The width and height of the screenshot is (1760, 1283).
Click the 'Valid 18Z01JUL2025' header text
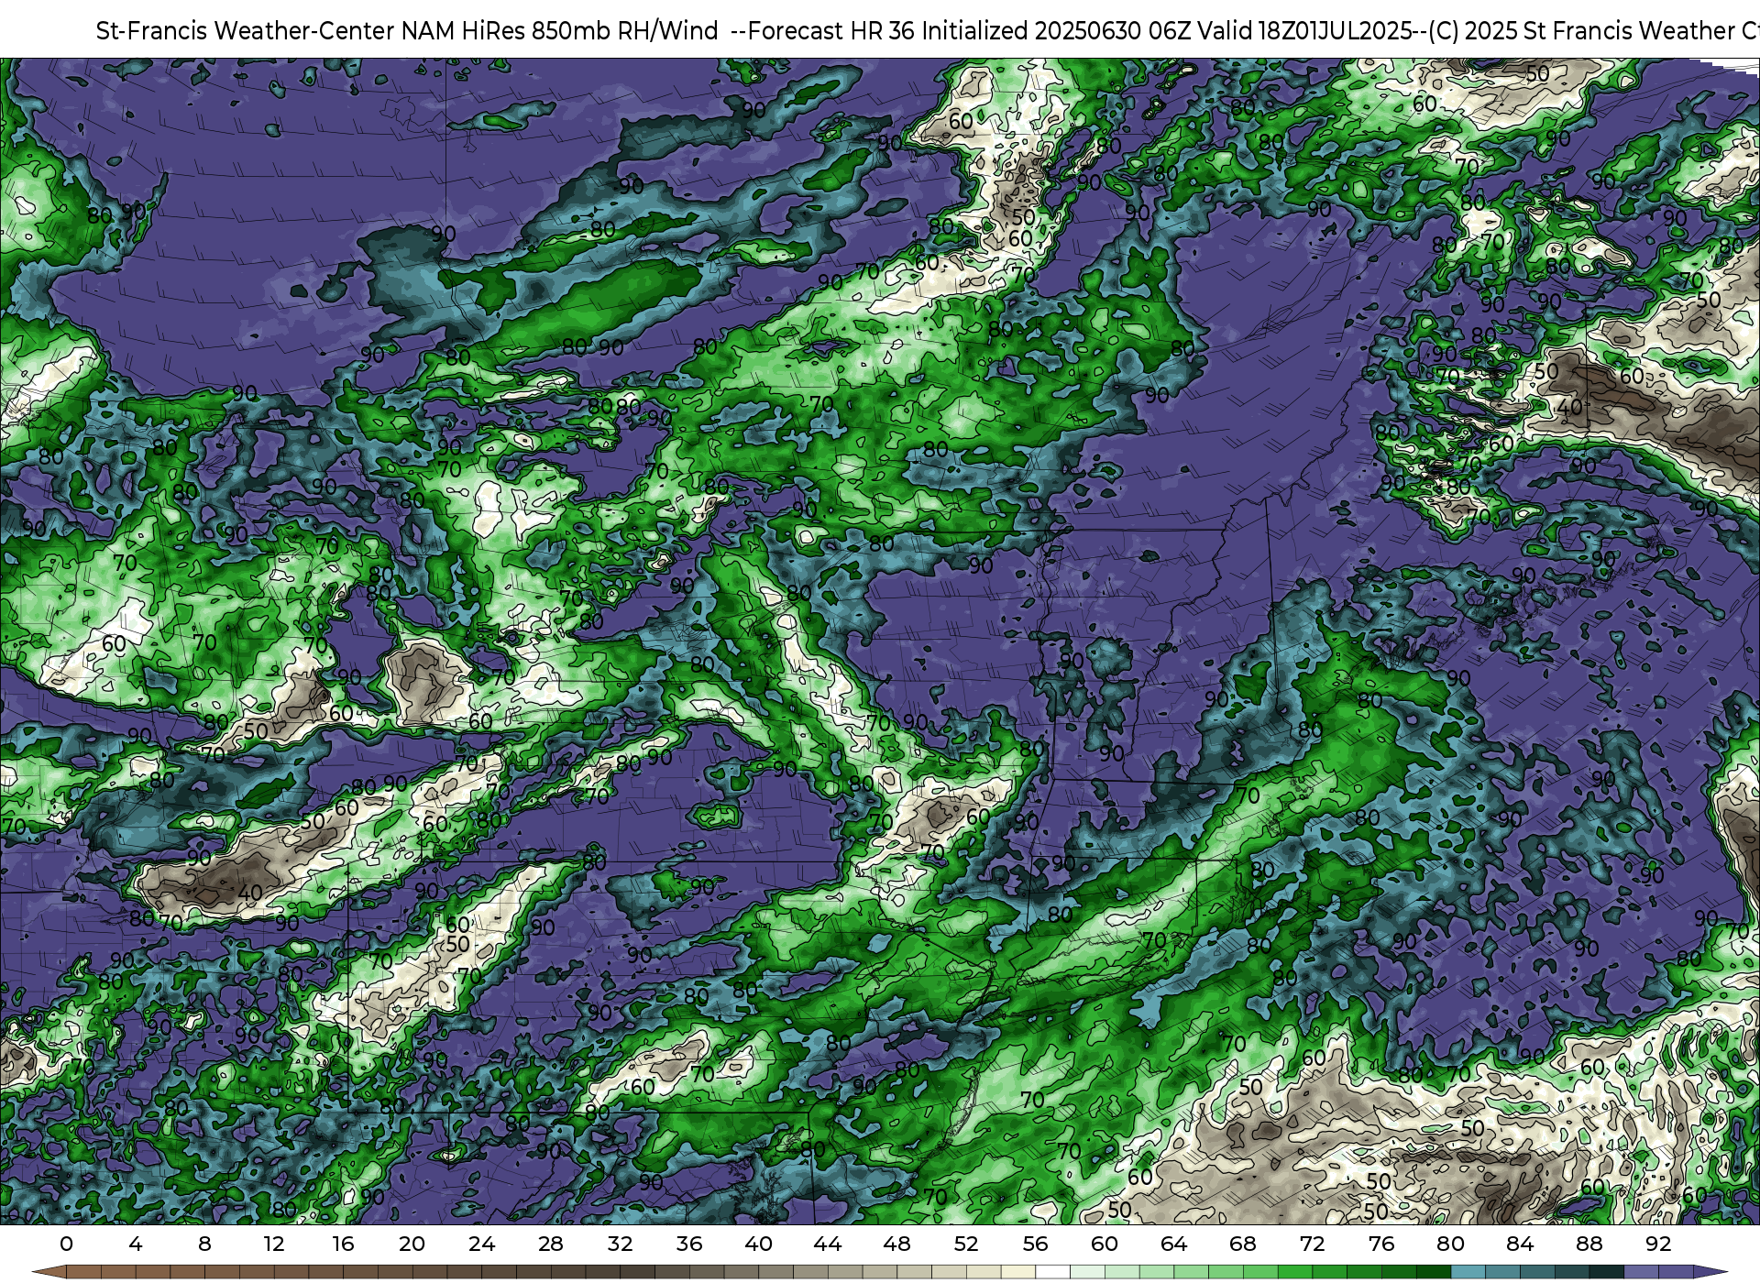(1306, 31)
